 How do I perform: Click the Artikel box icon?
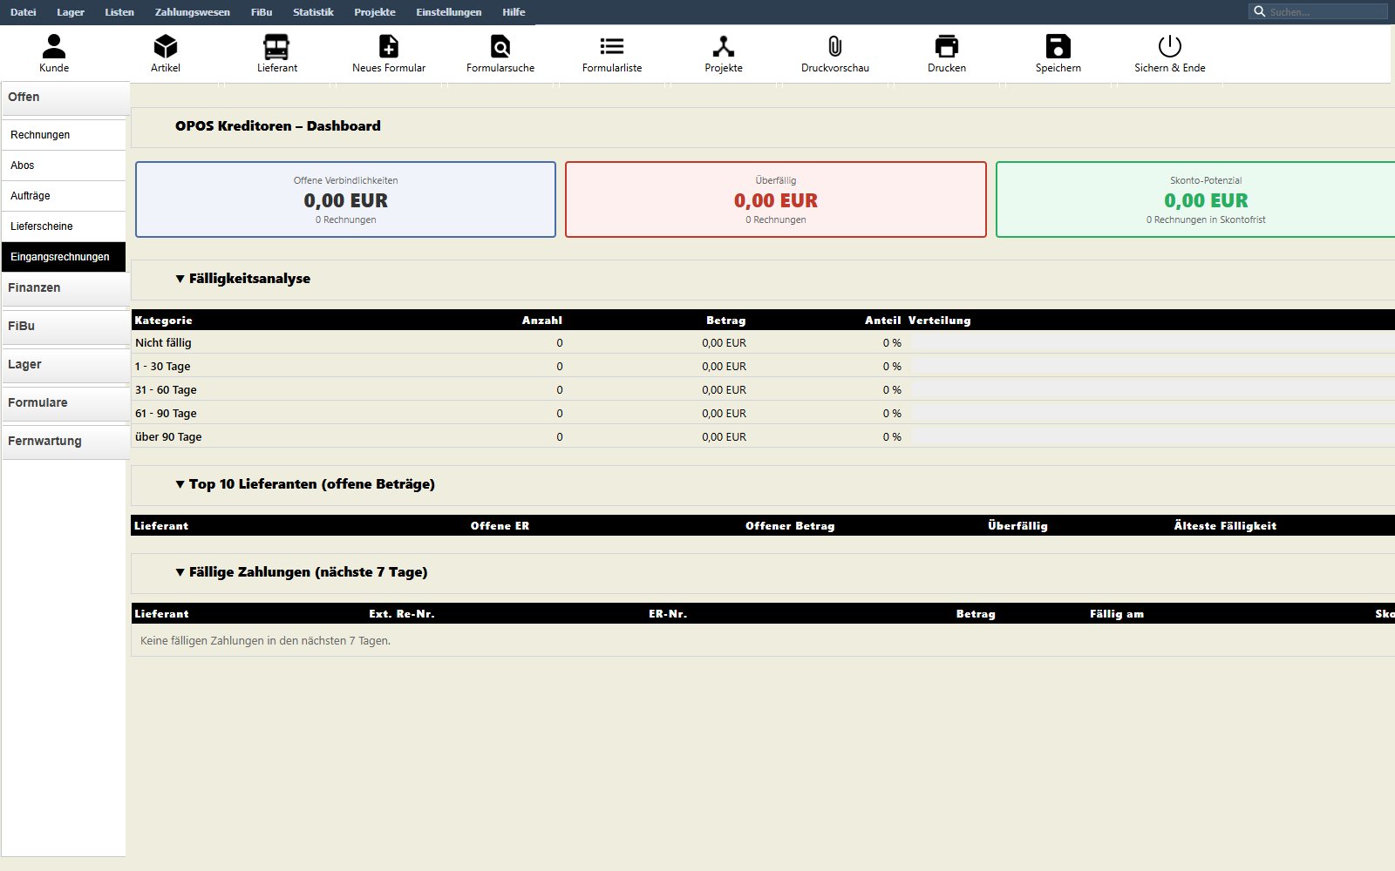(x=166, y=46)
